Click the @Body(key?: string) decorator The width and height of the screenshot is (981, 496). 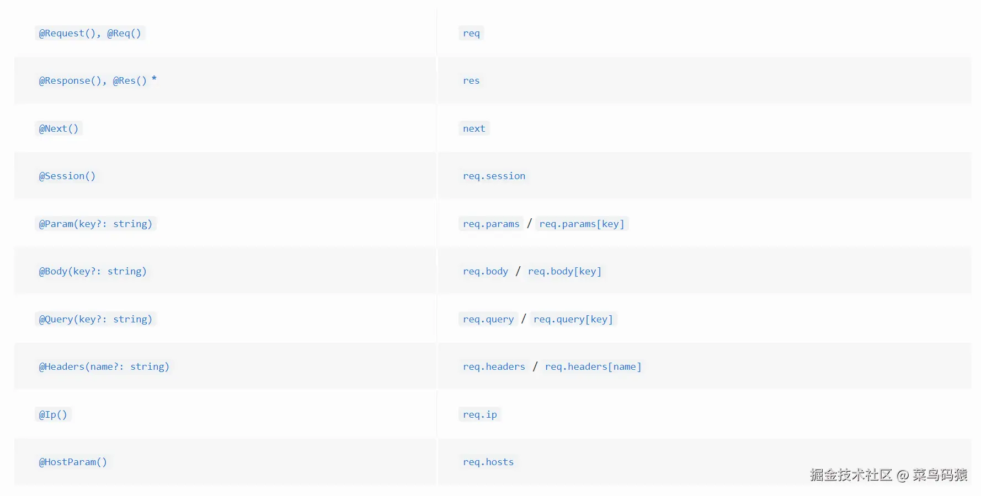click(x=93, y=271)
